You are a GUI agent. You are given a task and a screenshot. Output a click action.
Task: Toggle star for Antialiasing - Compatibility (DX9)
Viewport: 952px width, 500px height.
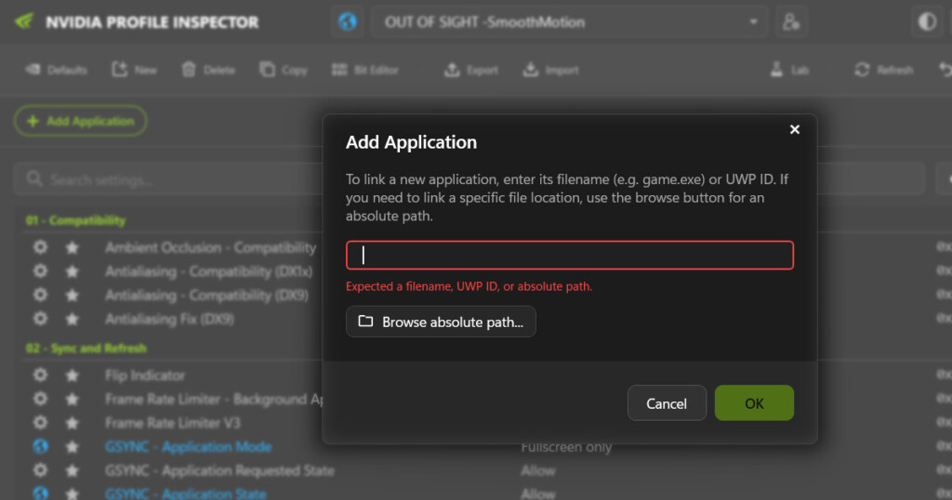click(x=73, y=295)
